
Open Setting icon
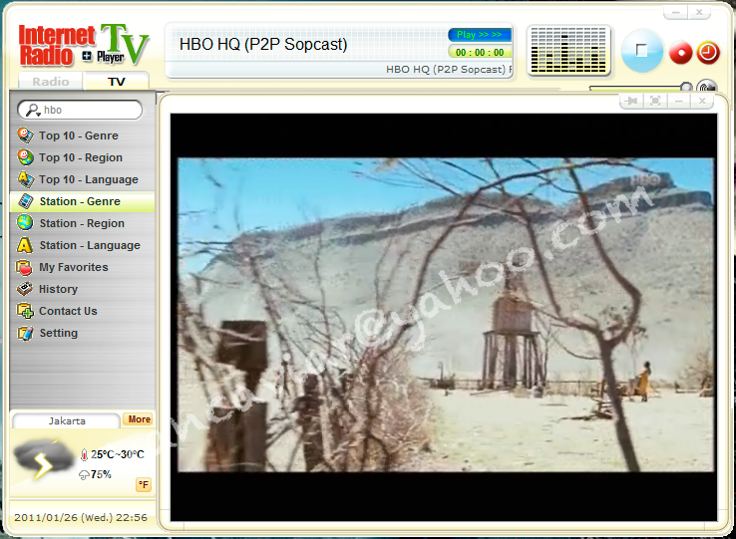point(25,333)
